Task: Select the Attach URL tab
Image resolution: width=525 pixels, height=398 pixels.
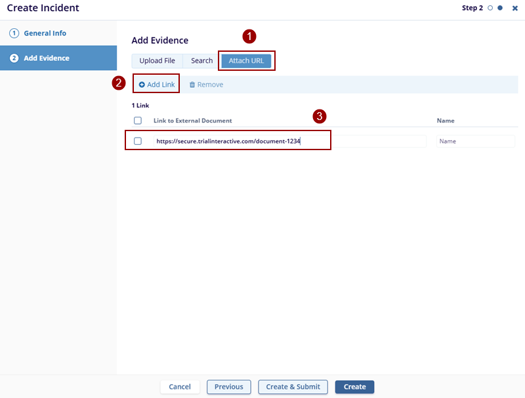Action: point(246,61)
